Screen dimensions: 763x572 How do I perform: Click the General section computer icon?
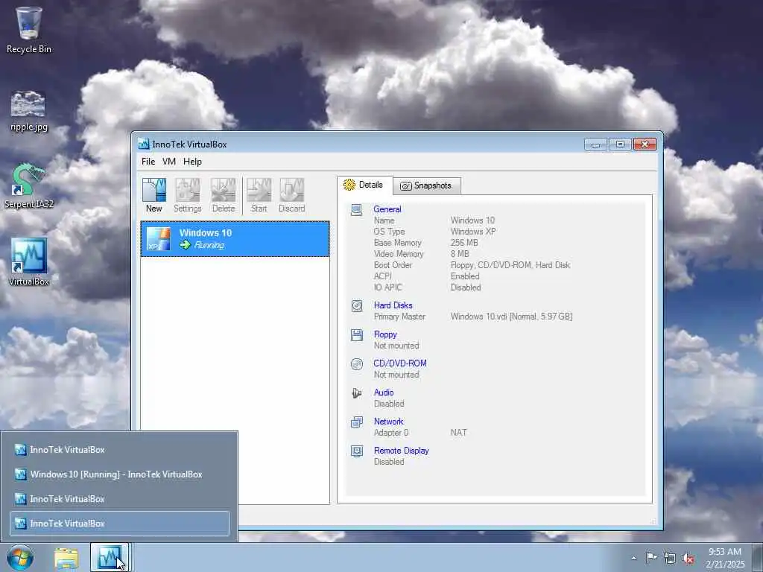pyautogui.click(x=357, y=209)
